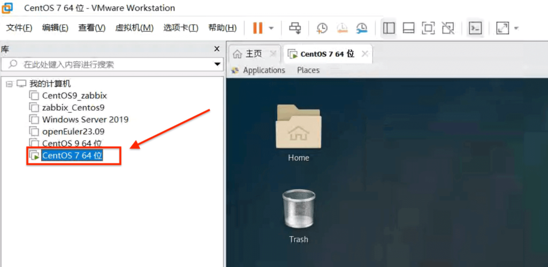Screen dimensions: 548x267
Task: Take a snapshot of the virtual machine
Action: point(322,28)
